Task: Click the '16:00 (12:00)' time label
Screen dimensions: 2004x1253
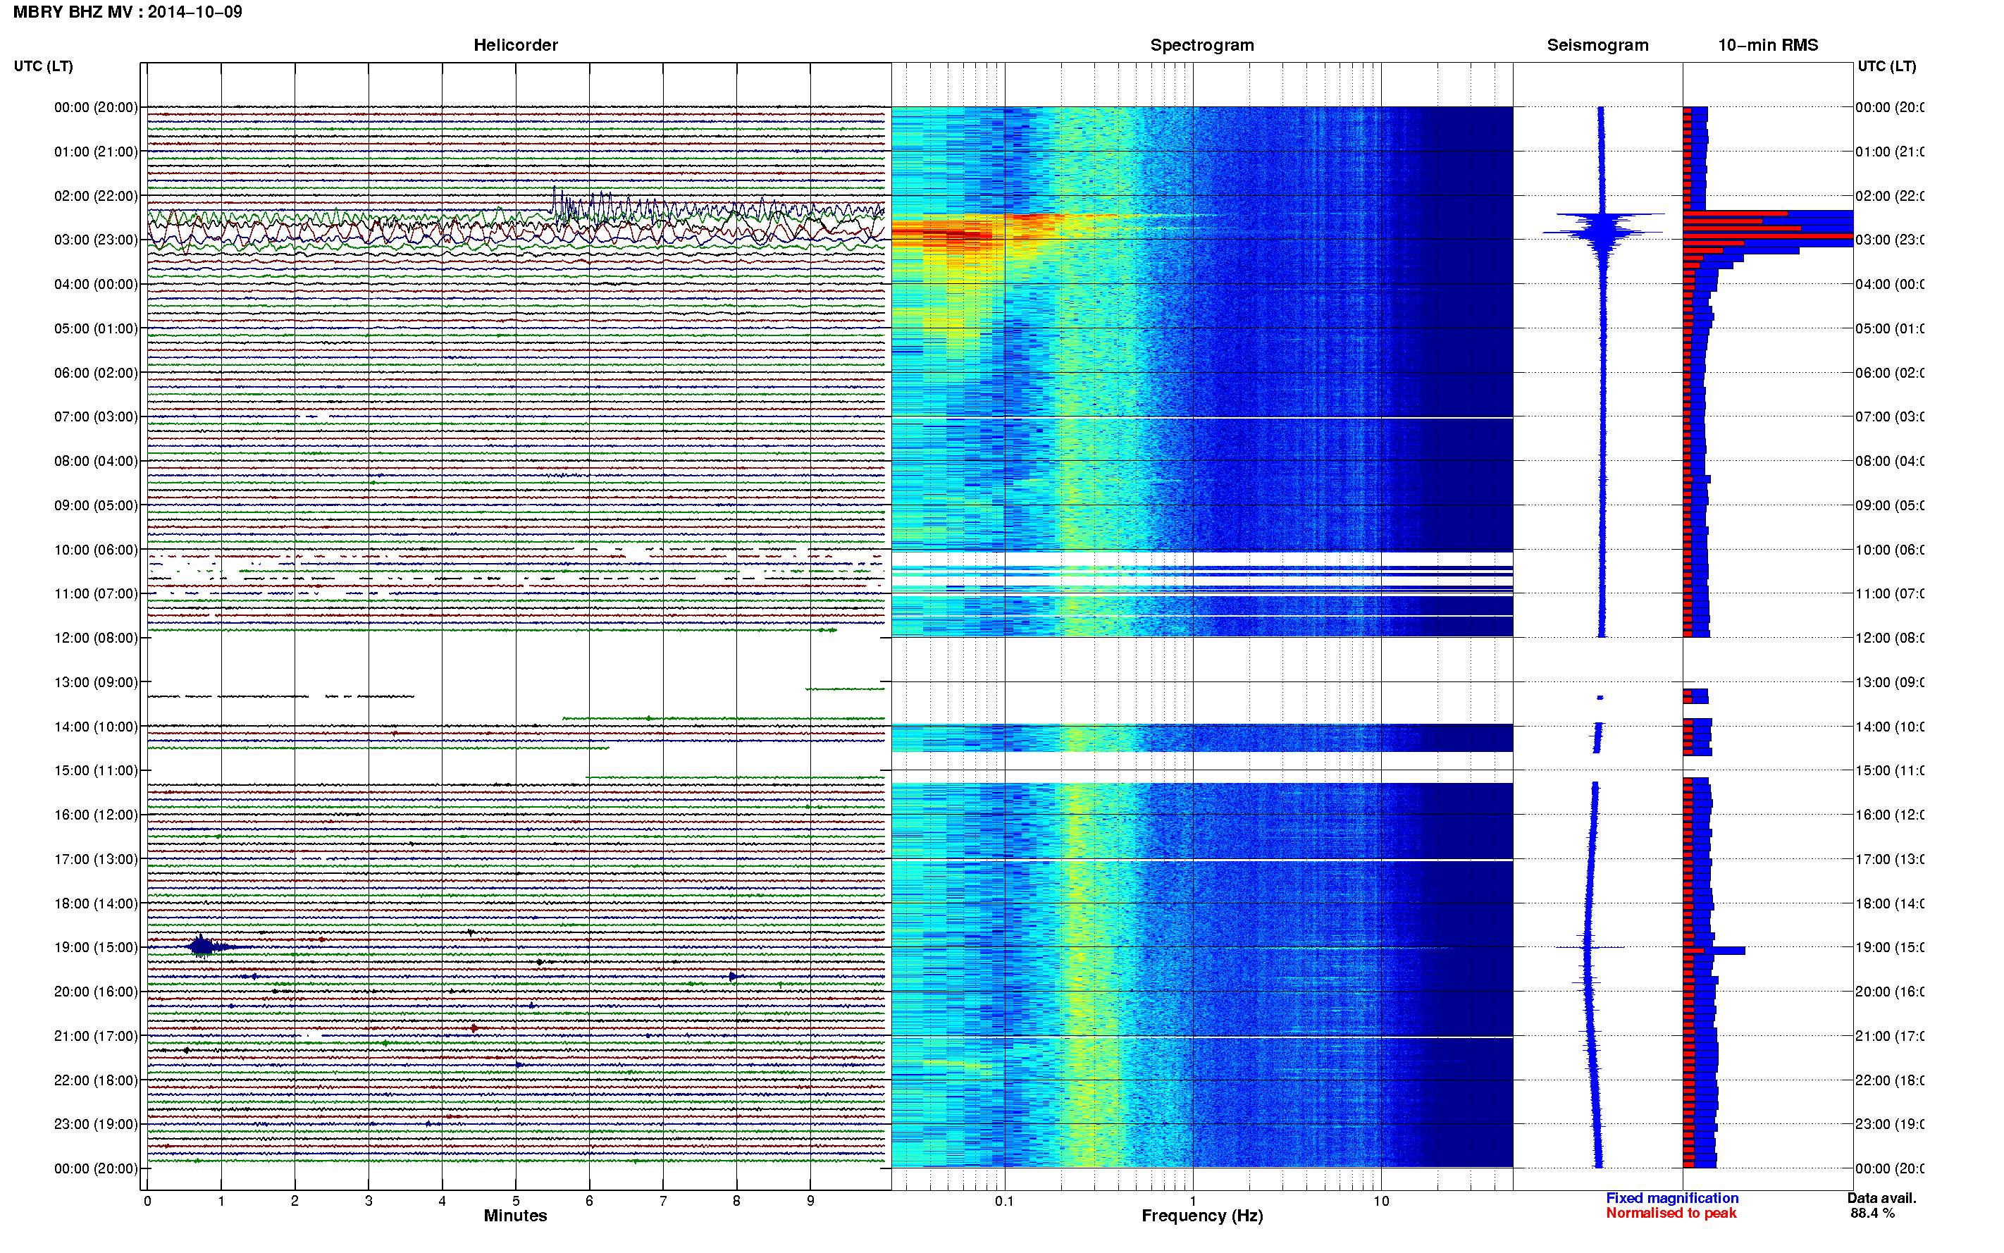Action: click(x=96, y=815)
